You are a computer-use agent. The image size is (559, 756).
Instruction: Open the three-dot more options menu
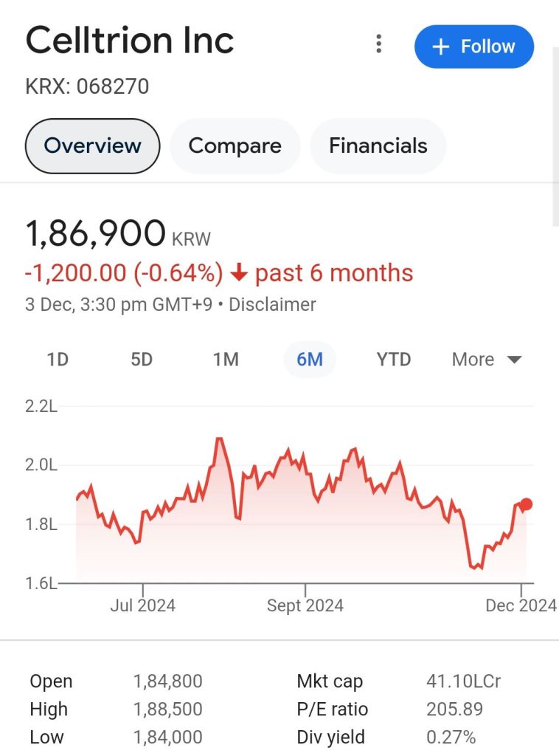point(378,44)
